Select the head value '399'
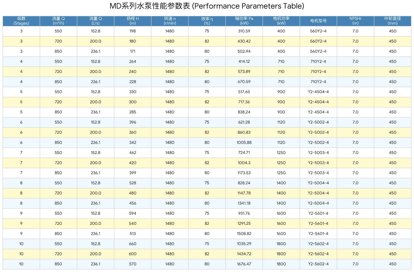 pos(133,173)
